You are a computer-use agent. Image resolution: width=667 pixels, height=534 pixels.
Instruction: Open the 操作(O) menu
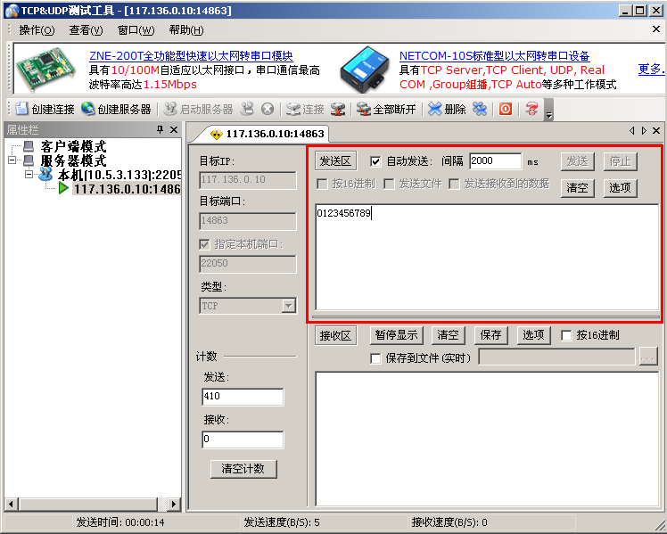coord(37,30)
